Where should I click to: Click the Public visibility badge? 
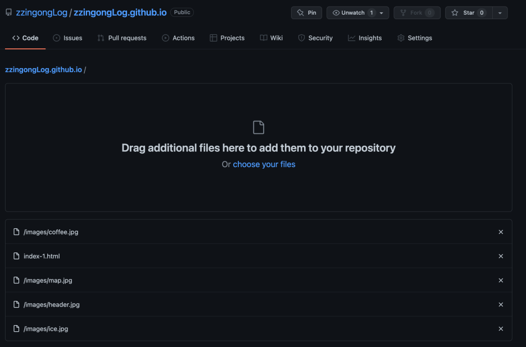coord(182,12)
